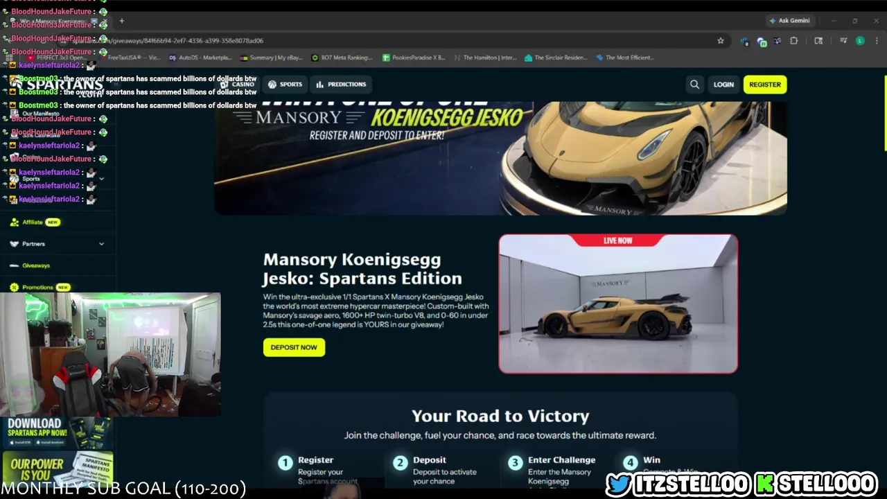The height and width of the screenshot is (499, 887).
Task: Open The Hamilton bookmark
Action: coord(485,58)
